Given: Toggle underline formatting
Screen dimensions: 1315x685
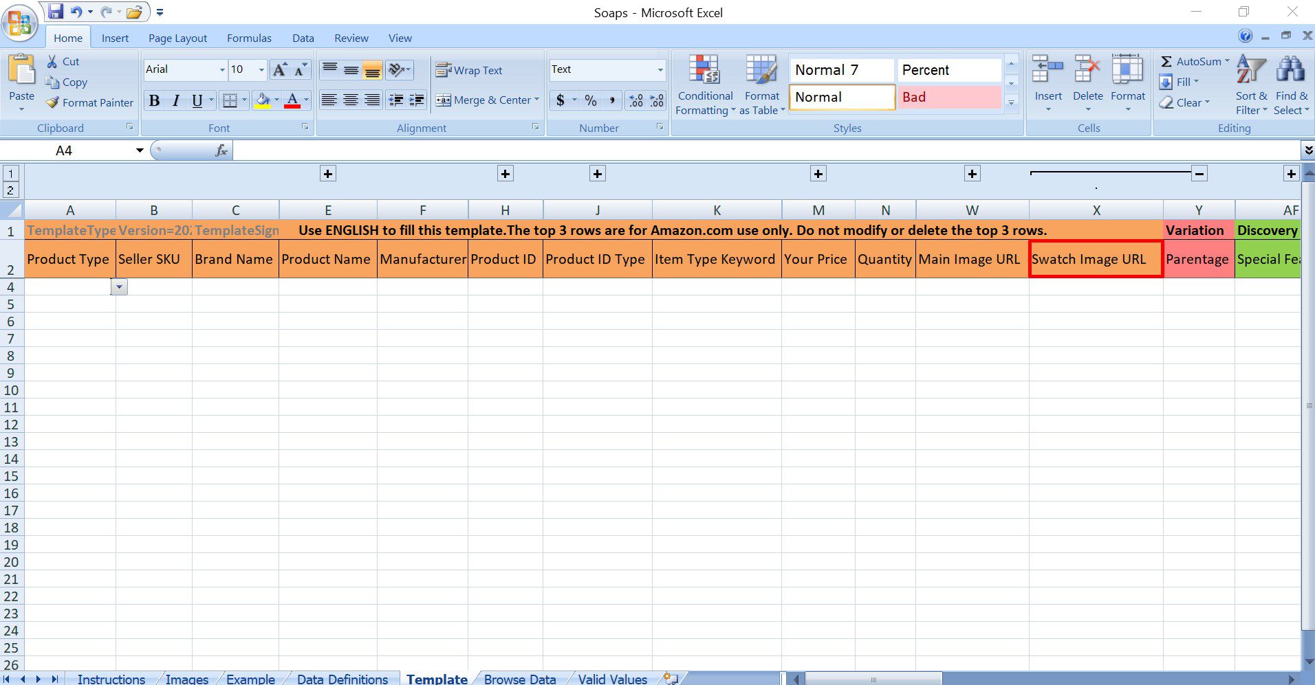Looking at the screenshot, I should (x=197, y=100).
